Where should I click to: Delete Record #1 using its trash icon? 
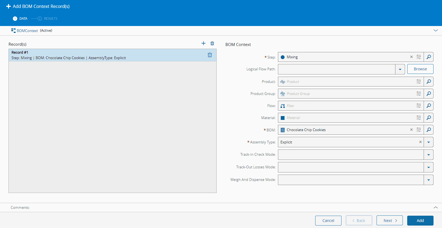[210, 55]
